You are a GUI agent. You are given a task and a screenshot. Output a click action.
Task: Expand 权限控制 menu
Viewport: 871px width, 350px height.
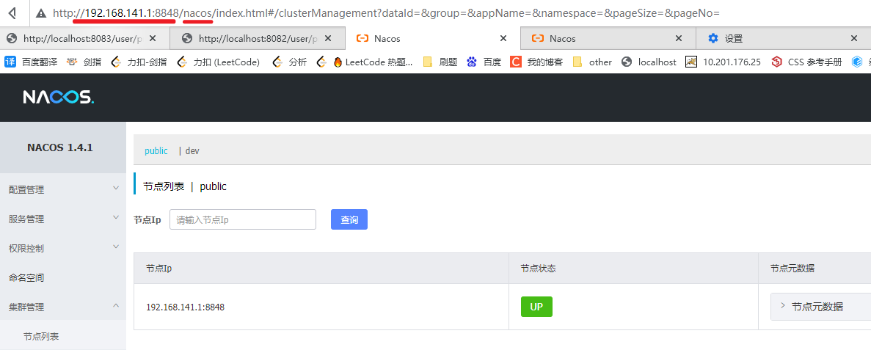63,248
